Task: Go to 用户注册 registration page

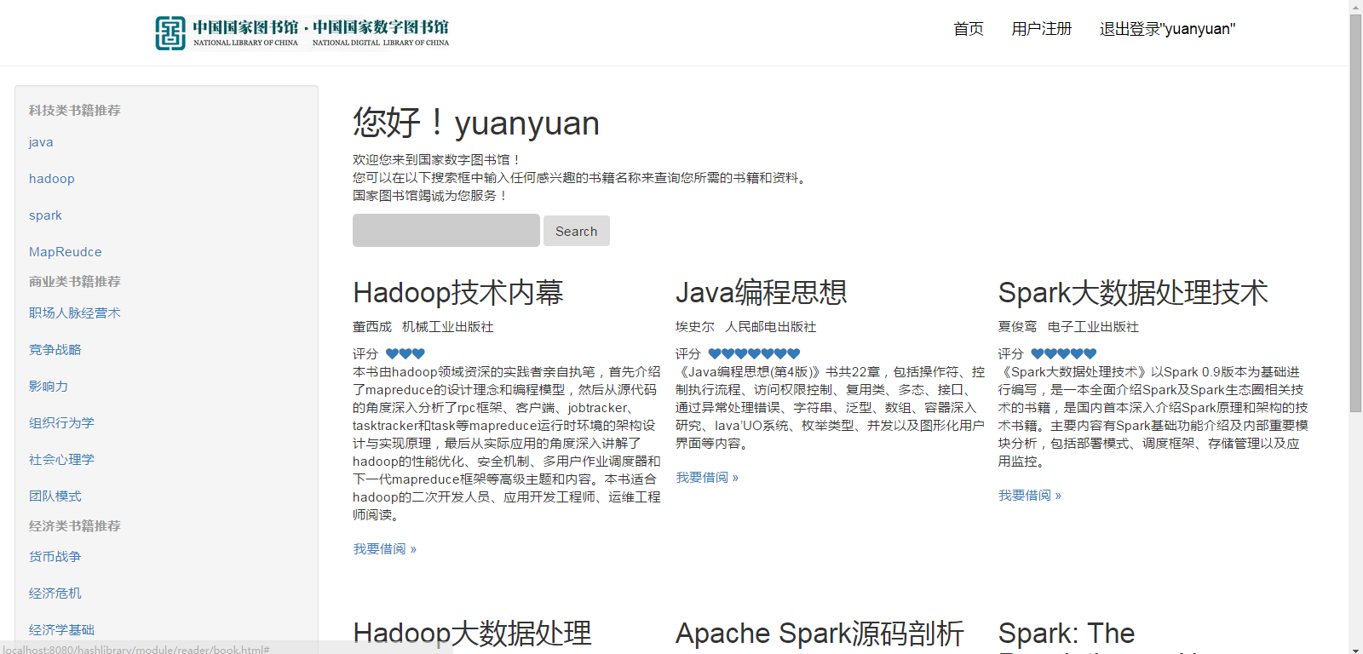Action: coord(1041,29)
